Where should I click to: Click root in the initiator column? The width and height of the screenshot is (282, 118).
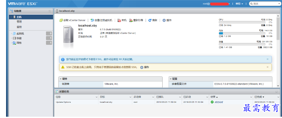pyautogui.click(x=135, y=102)
